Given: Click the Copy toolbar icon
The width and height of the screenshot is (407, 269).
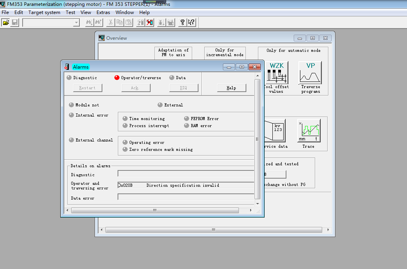Looking at the screenshot, I should [x=120, y=22].
